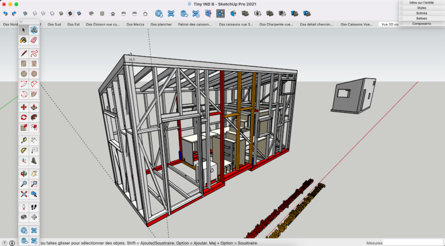Choose the Paint Bucket tool

[24, 41]
